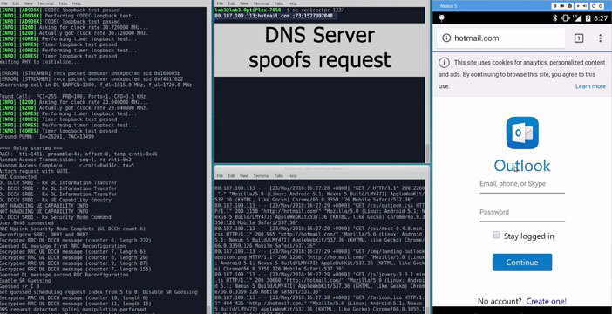Click 'RRC Connected' line in left terminal
612x314 pixels.
tap(18, 177)
